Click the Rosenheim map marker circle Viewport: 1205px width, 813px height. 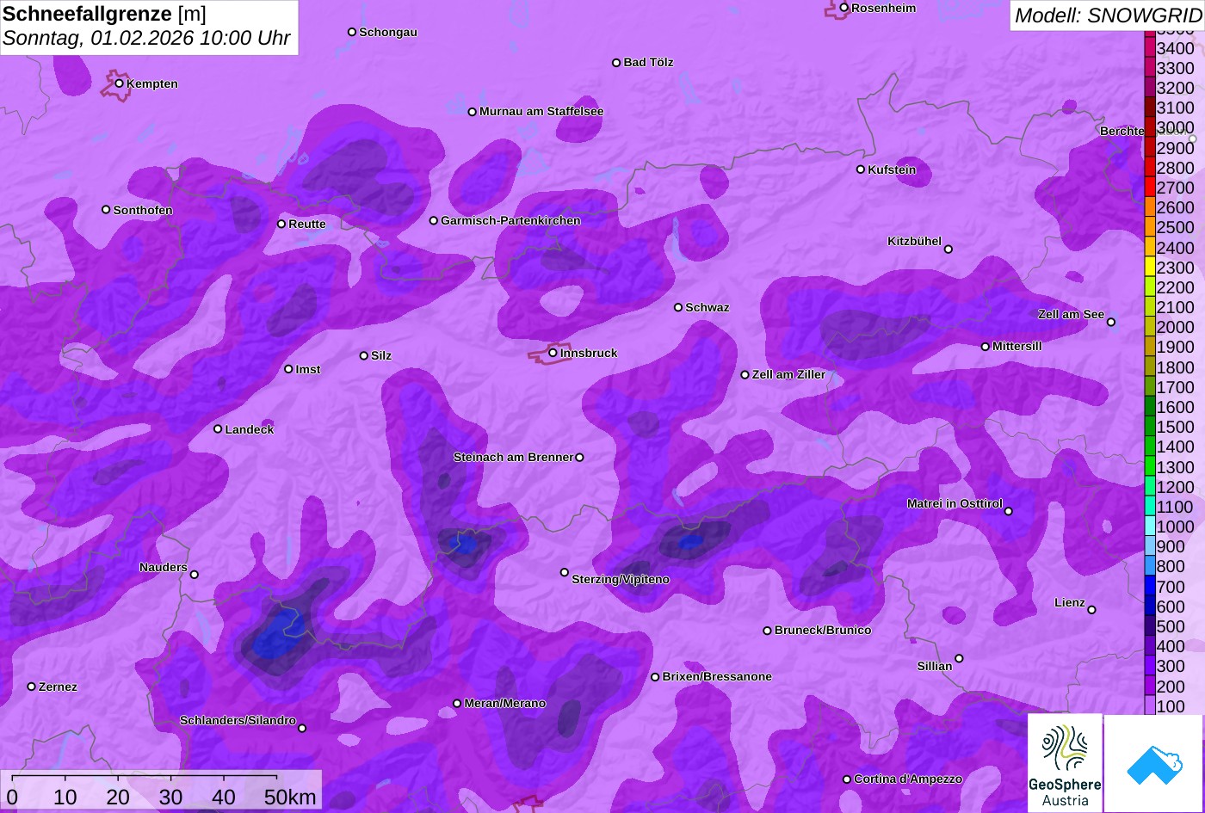tap(844, 8)
